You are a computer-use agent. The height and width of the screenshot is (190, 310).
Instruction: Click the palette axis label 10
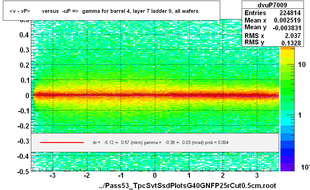pyautogui.click(x=302, y=64)
